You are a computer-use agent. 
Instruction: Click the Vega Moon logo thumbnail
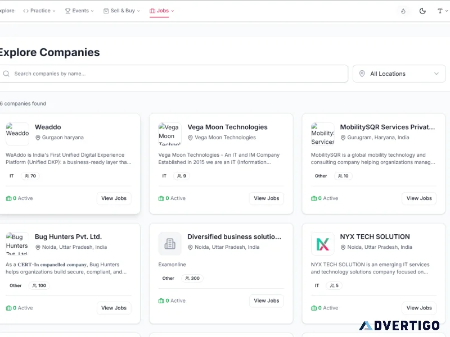[170, 134]
